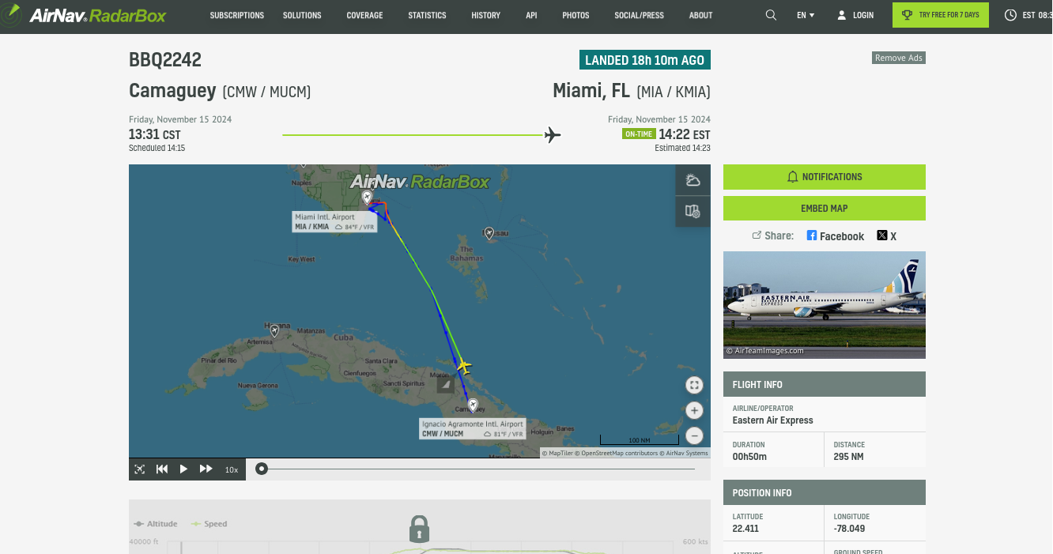Image resolution: width=1053 pixels, height=554 pixels.
Task: Open the ABOUT menu
Action: (700, 15)
